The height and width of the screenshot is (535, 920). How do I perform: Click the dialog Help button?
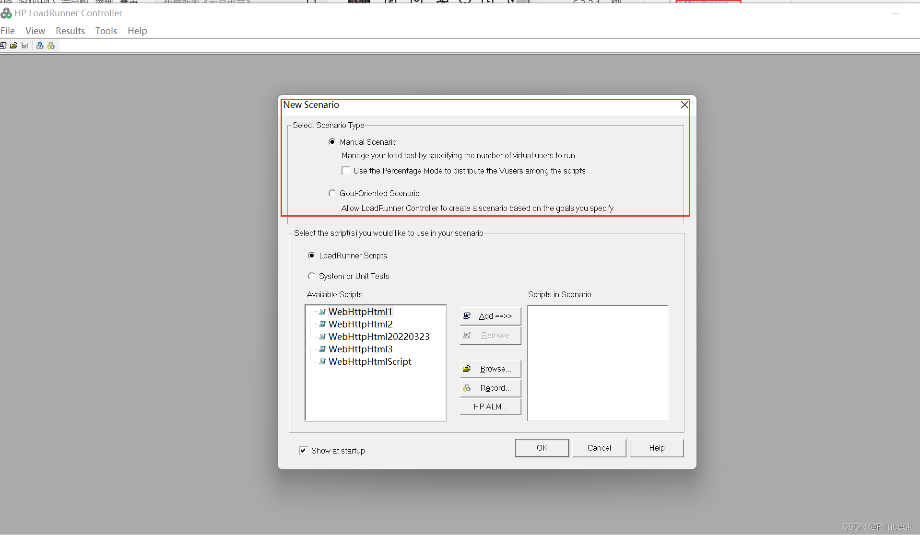pos(657,448)
